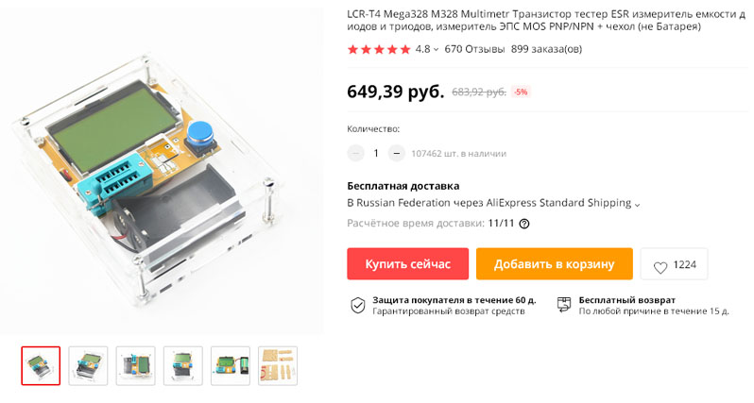Viewport: 754px width, 403px height.
Task: Select the second product thumbnail
Action: pos(88,365)
